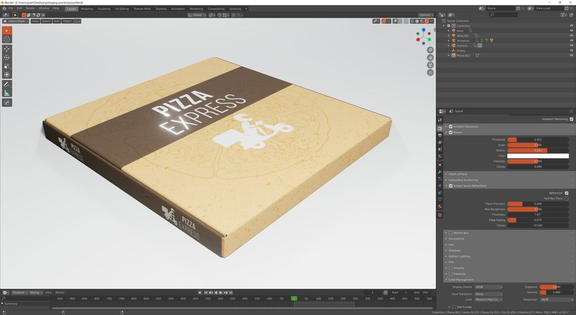Open the View Transform Filmic dropdown
The image size is (576, 315).
pos(488,294)
